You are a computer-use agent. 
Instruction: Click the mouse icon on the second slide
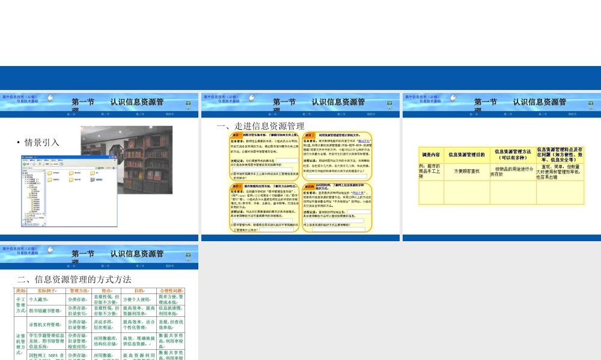(251, 98)
